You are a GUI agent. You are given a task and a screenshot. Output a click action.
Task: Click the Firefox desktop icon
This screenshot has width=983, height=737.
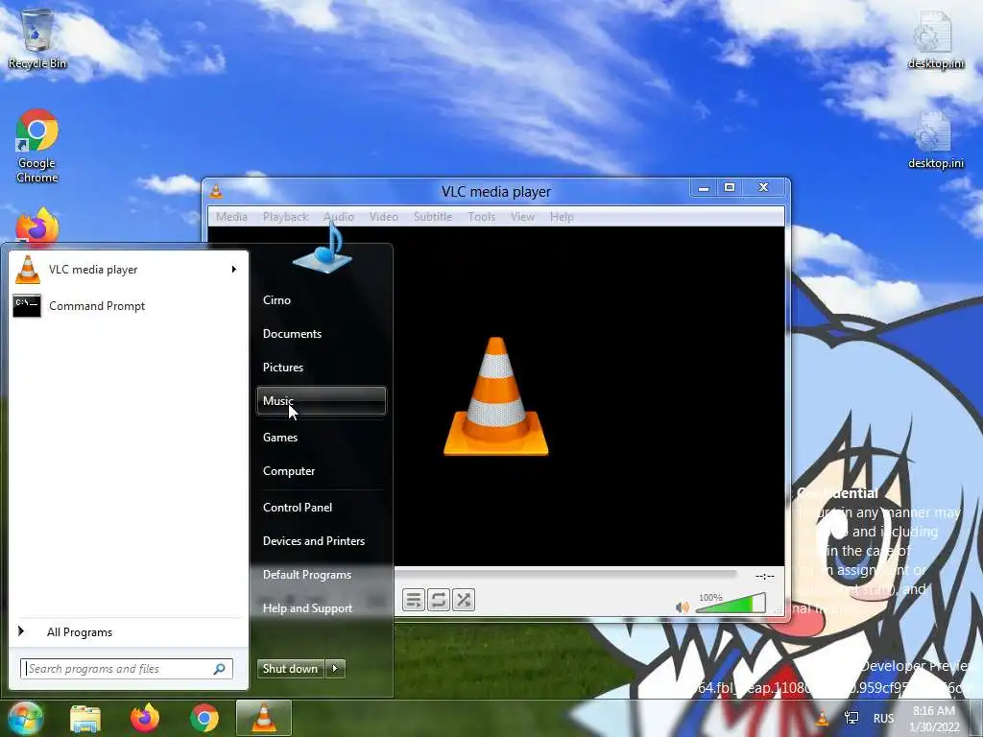tap(37, 226)
